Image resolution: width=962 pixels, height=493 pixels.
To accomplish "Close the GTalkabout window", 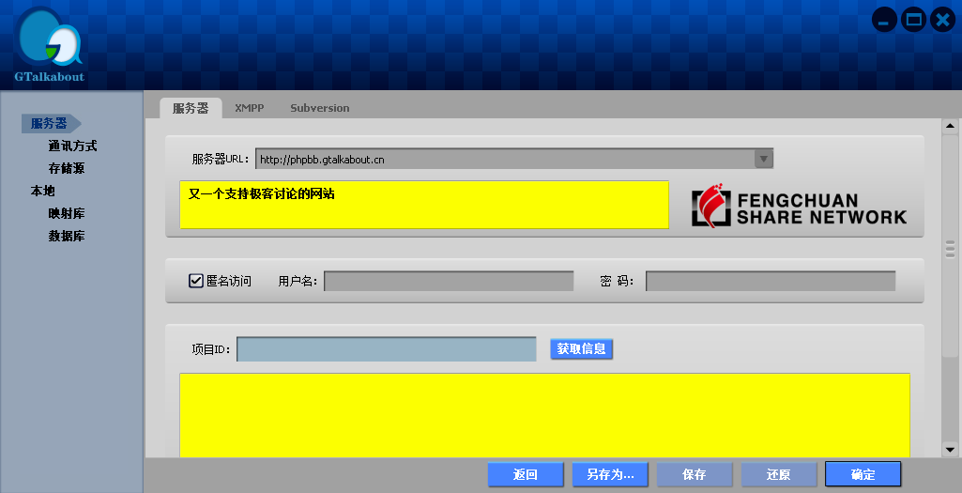I will click(x=942, y=20).
